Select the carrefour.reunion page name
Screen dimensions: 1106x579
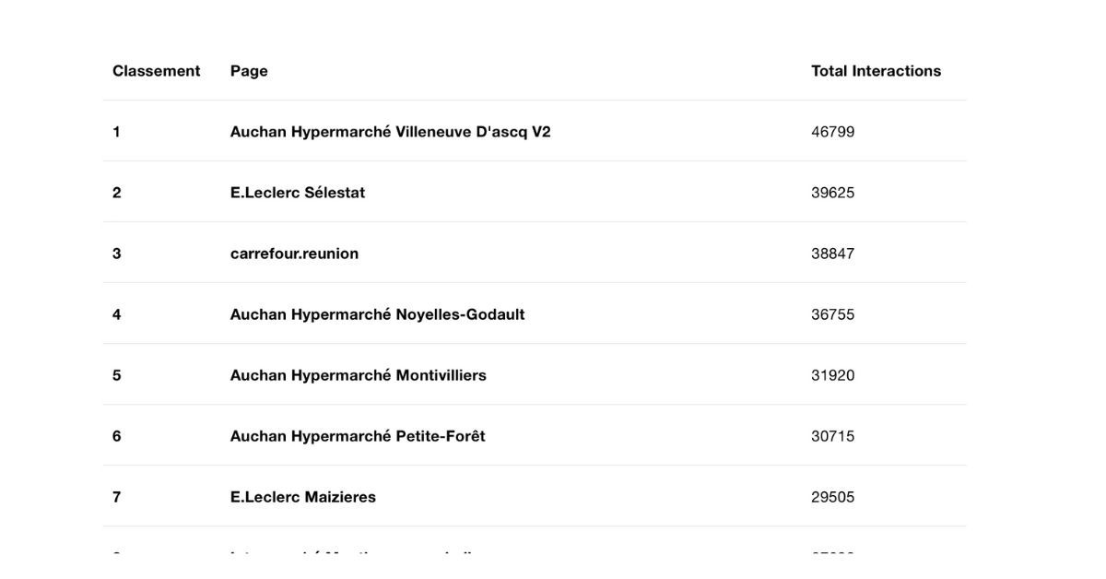click(x=294, y=254)
